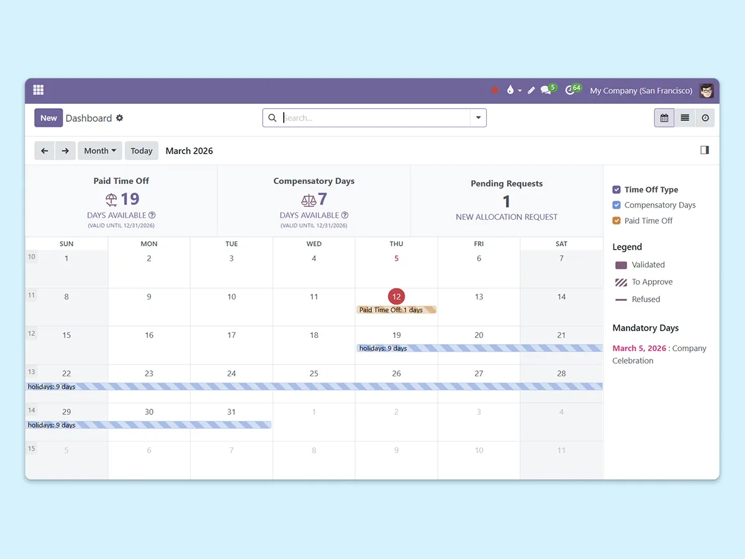Open the search options dropdown arrow
The image size is (745, 559).
pos(478,118)
